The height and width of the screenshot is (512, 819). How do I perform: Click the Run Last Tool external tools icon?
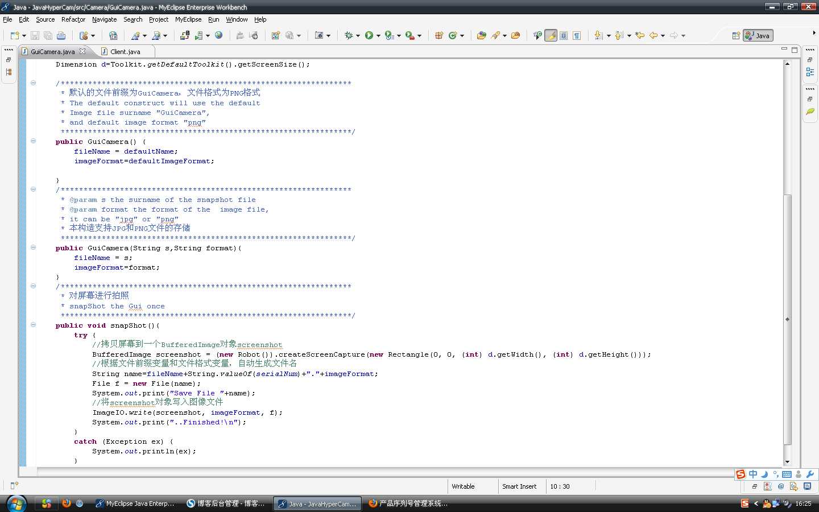[x=409, y=35]
